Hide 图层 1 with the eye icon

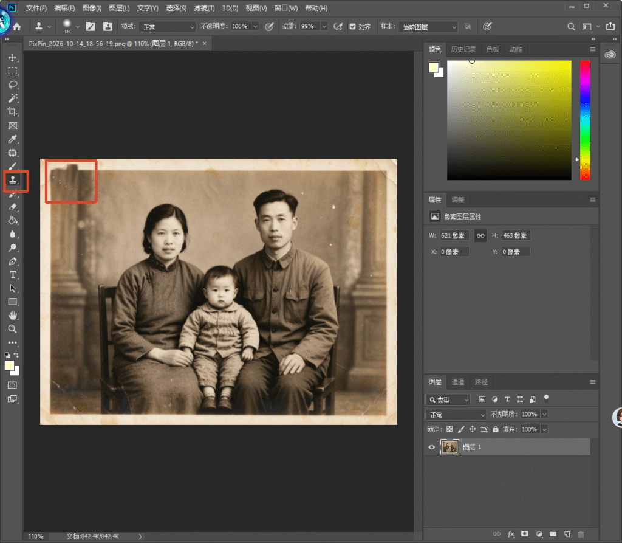(x=432, y=447)
